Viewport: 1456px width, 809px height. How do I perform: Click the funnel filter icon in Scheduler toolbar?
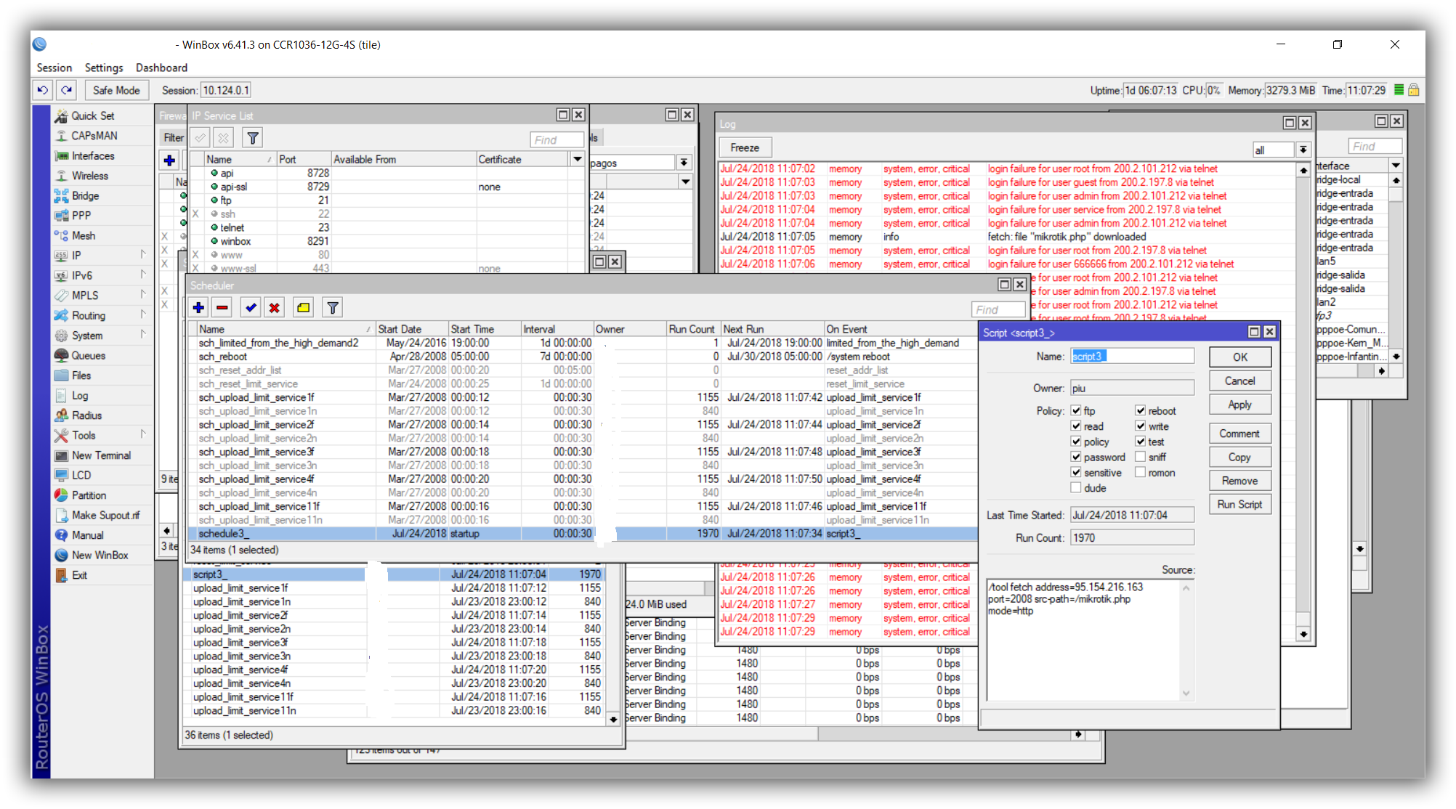332,308
